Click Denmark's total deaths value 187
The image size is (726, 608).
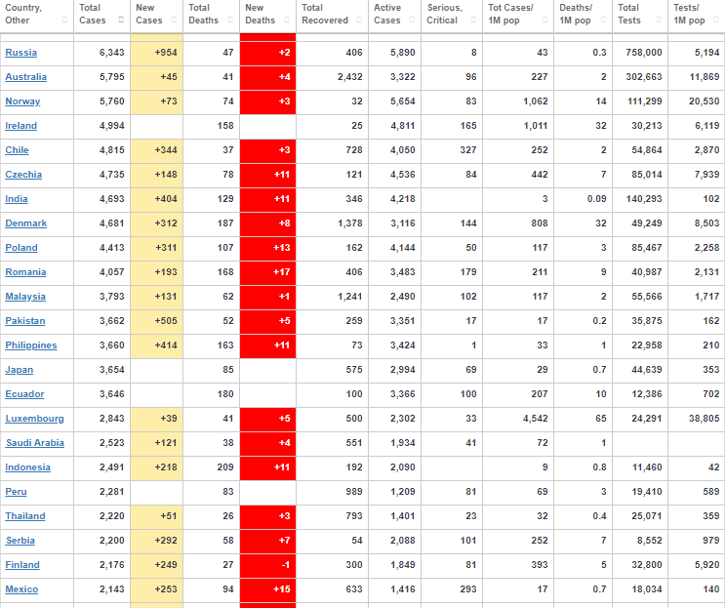tap(225, 223)
